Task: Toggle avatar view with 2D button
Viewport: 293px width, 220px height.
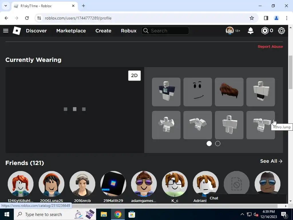Action: pos(134,76)
